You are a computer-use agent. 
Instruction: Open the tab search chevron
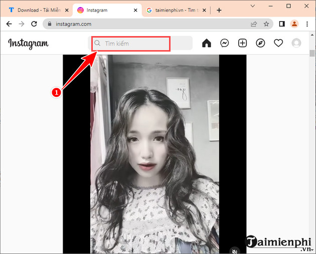pos(252,6)
